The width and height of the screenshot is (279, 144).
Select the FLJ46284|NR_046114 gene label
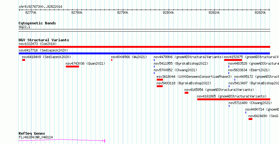pos(36,137)
